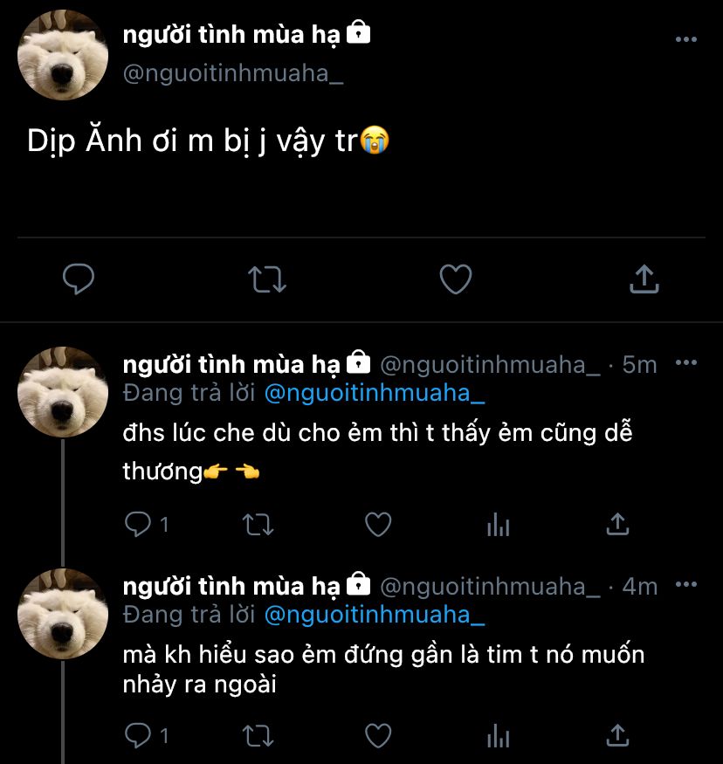Open the main tweet's profile avatar
This screenshot has width=723, height=764.
click(x=63, y=54)
